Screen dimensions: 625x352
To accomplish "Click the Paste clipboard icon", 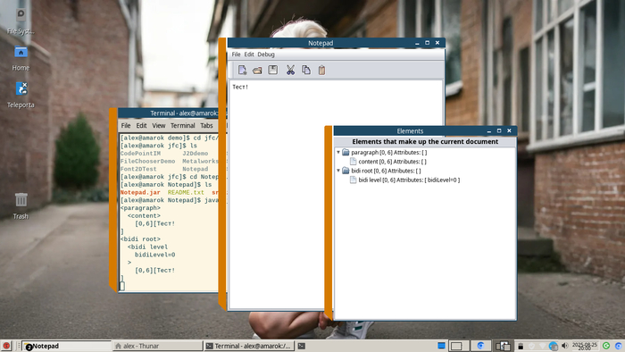I will point(321,71).
